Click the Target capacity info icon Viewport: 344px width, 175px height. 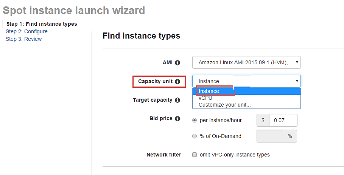[x=177, y=100]
